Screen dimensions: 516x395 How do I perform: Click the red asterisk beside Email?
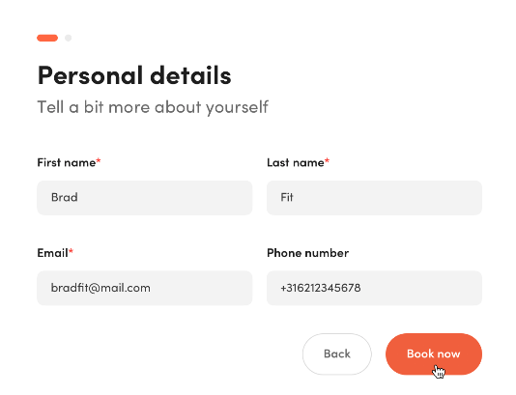coord(71,251)
